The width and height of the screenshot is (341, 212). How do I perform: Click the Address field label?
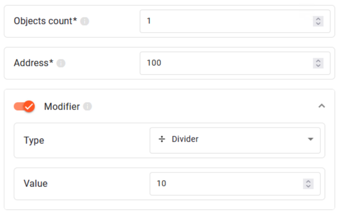33,63
